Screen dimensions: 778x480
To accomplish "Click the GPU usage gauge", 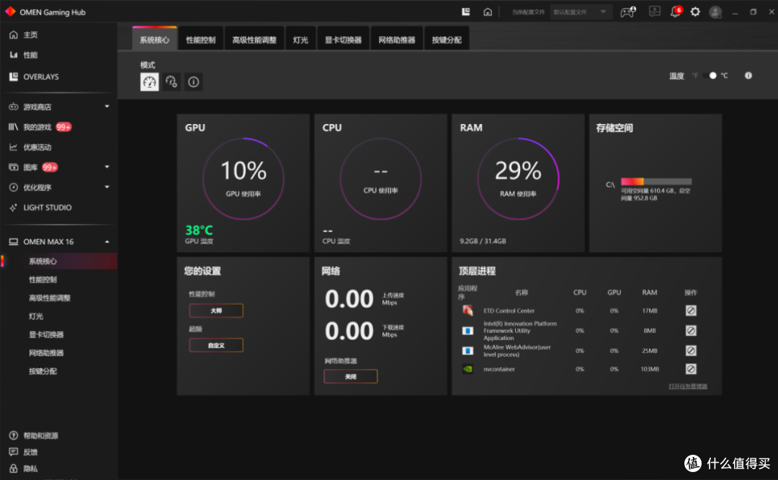I will (x=243, y=179).
